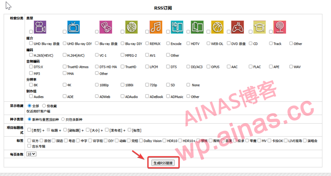Check H.265(HEVC) codec
The width and height of the screenshot is (331, 176).
point(31,55)
